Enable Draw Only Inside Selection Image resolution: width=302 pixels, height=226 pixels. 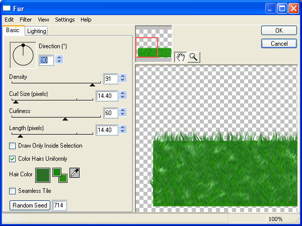[x=13, y=146]
